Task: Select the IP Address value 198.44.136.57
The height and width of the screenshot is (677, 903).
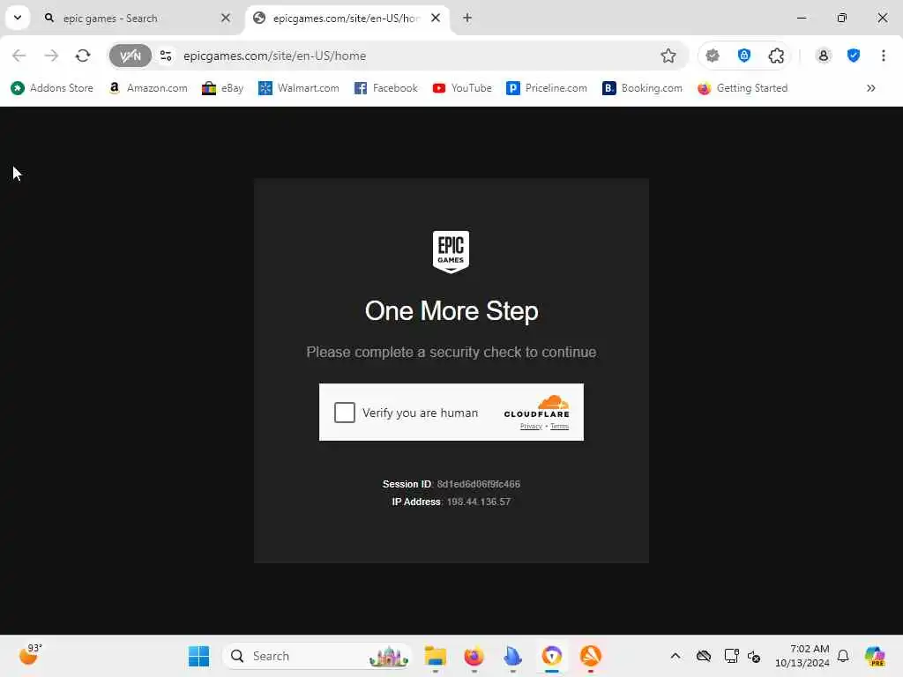Action: [479, 502]
